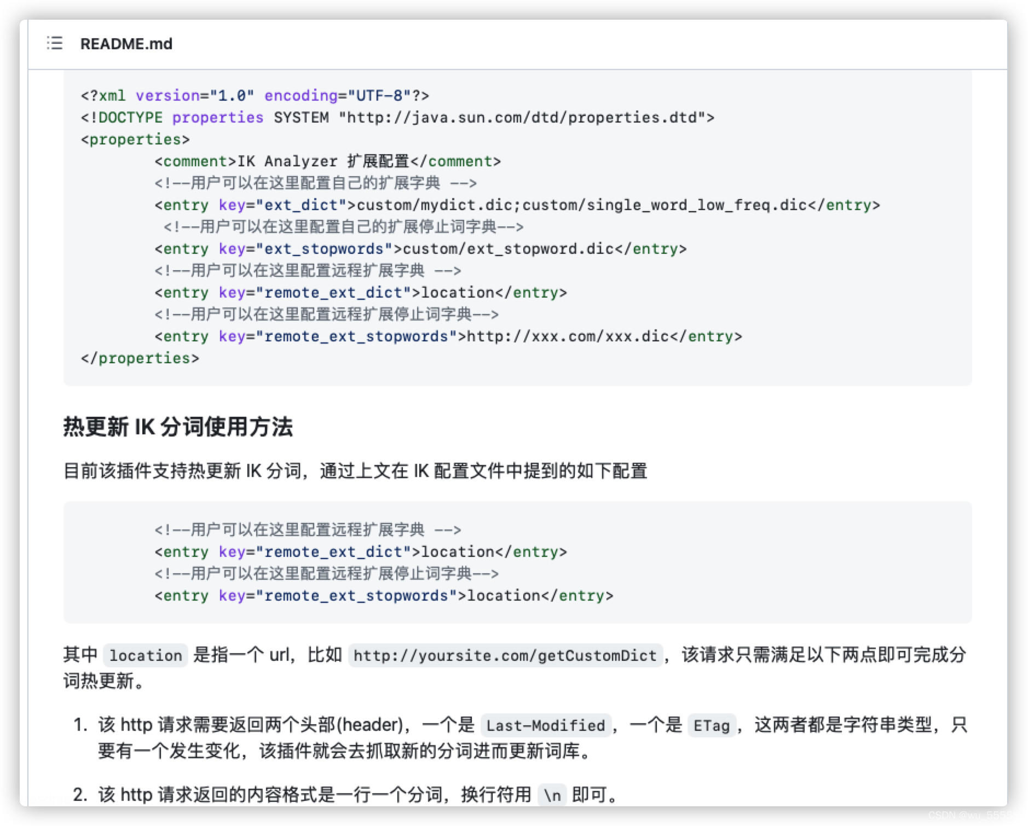Click the Last-Modified inline code

point(545,725)
